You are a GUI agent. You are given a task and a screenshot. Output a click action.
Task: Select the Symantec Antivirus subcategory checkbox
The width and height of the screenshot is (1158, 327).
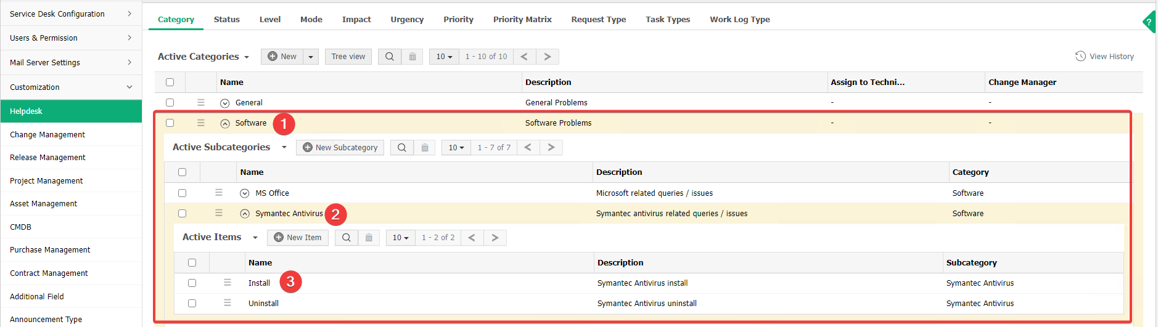pyautogui.click(x=182, y=214)
